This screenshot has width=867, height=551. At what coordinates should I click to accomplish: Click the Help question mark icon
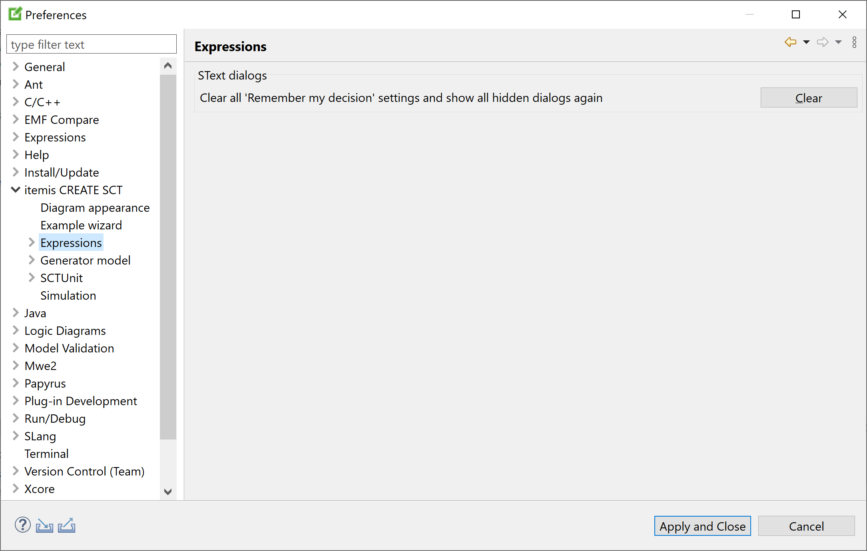click(x=23, y=525)
